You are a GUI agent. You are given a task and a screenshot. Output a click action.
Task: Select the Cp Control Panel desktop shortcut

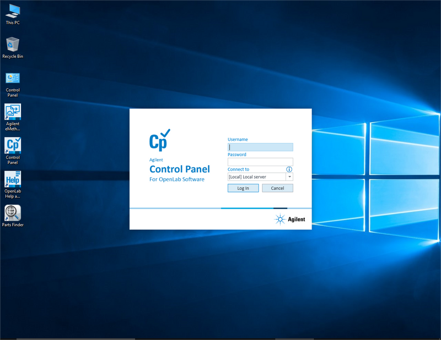click(13, 145)
